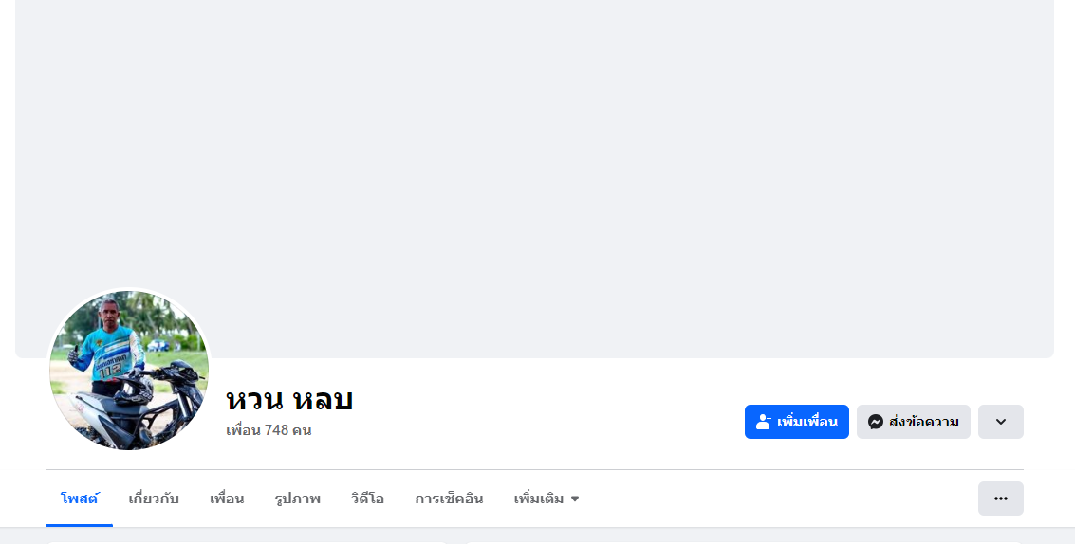Open the เกี่ยวกับ tab
Viewport: 1075px width, 544px height.
tap(154, 499)
